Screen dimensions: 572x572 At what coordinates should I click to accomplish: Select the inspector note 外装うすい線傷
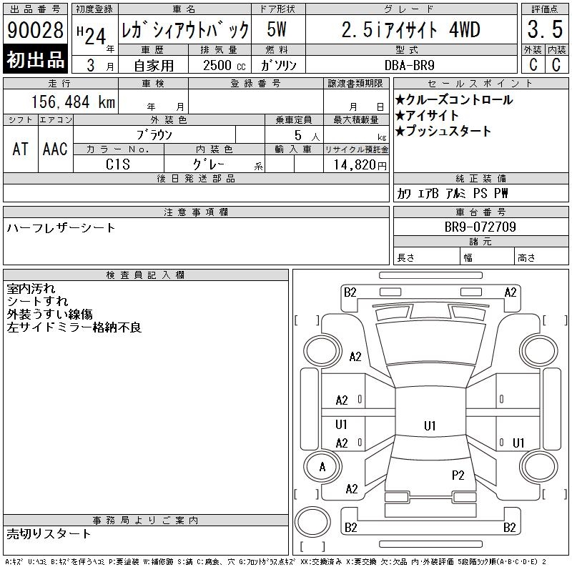[49, 314]
